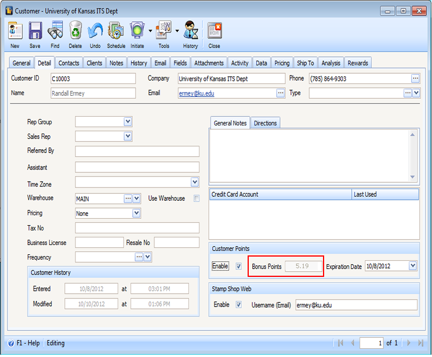
Task: Click the Tax No input field
Action: click(137, 228)
